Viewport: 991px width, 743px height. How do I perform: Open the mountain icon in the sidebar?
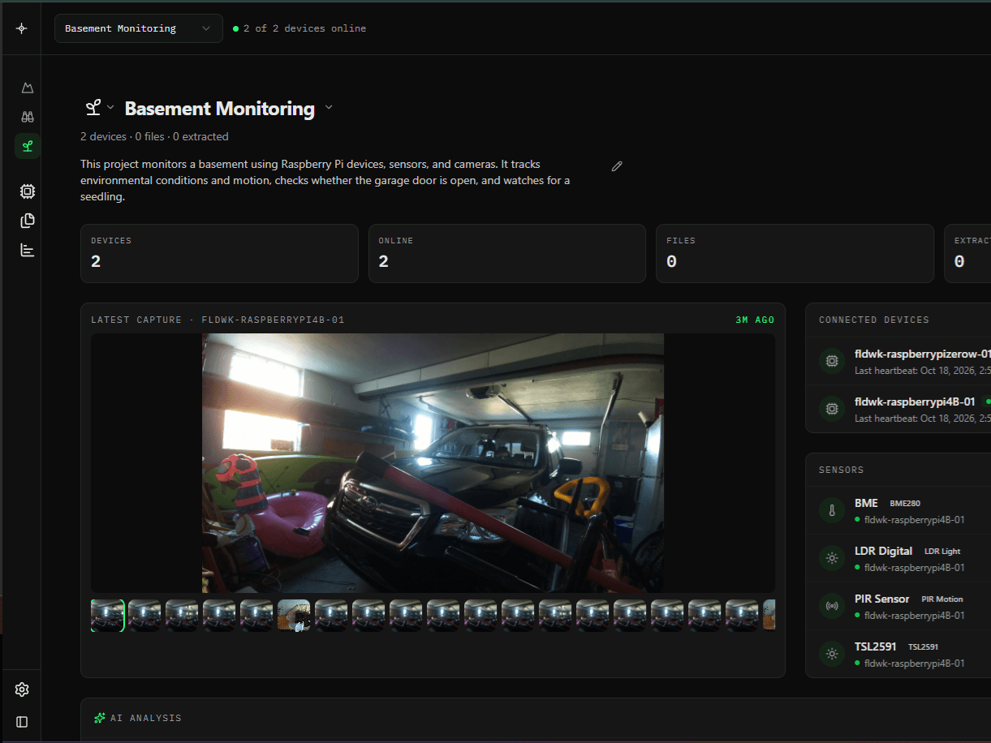click(28, 88)
